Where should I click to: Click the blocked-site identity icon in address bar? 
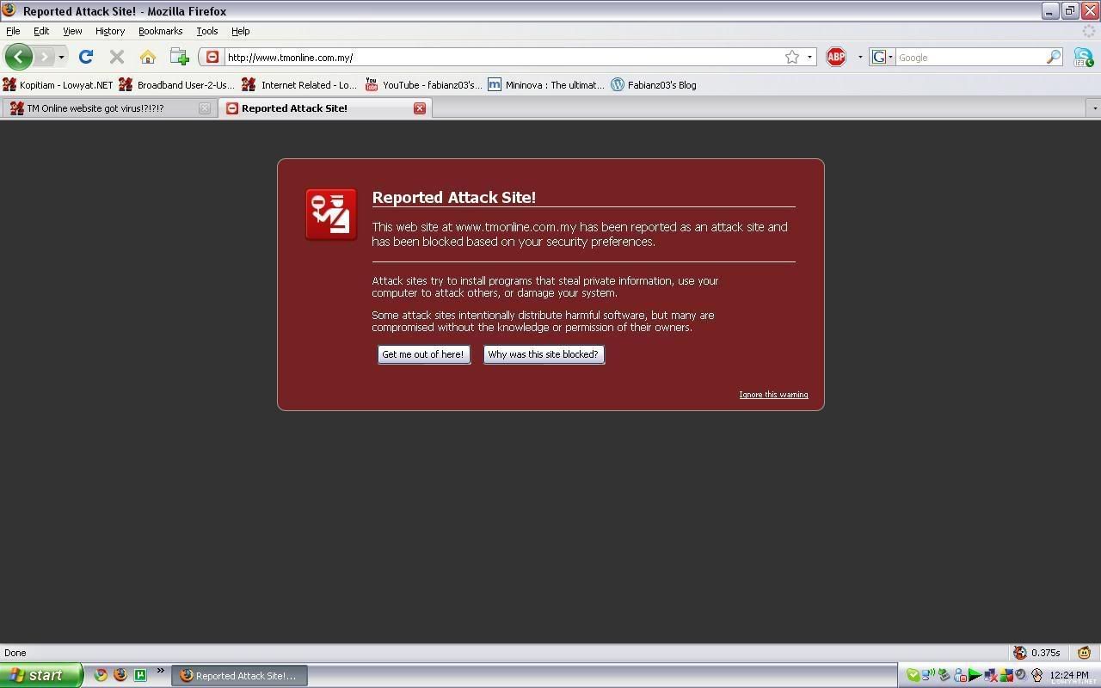(x=212, y=58)
